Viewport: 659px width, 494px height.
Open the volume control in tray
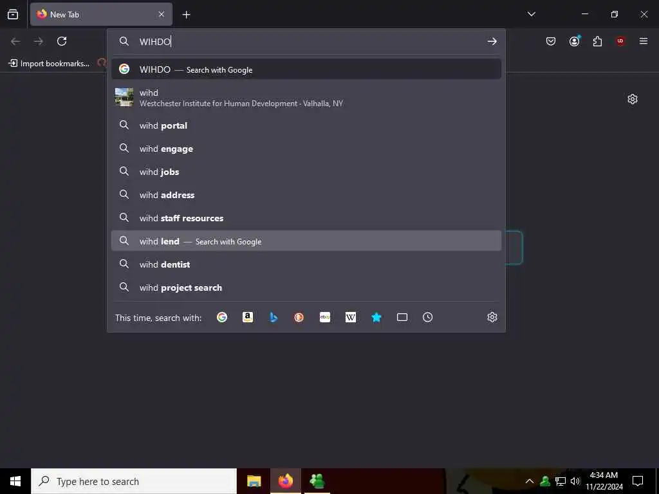(x=575, y=481)
